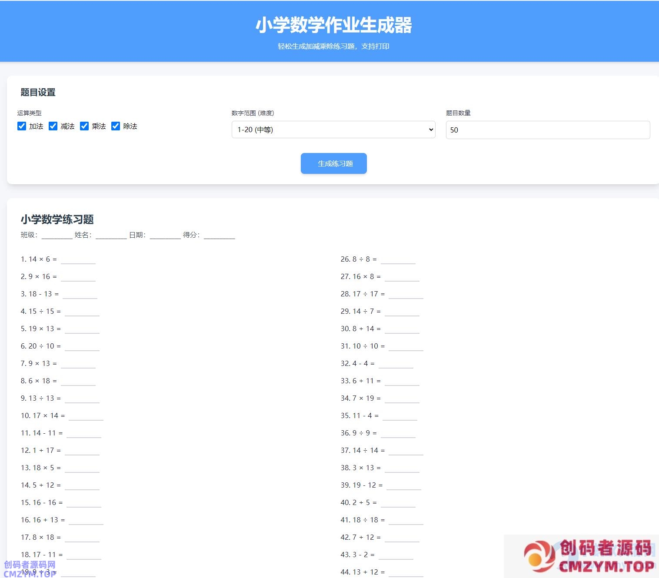Open the 数字范围 (难度) dropdown
659x578 pixels.
point(333,130)
